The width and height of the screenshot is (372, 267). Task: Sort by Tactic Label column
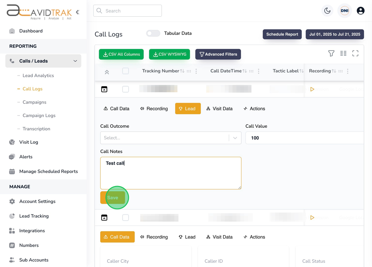pyautogui.click(x=301, y=71)
